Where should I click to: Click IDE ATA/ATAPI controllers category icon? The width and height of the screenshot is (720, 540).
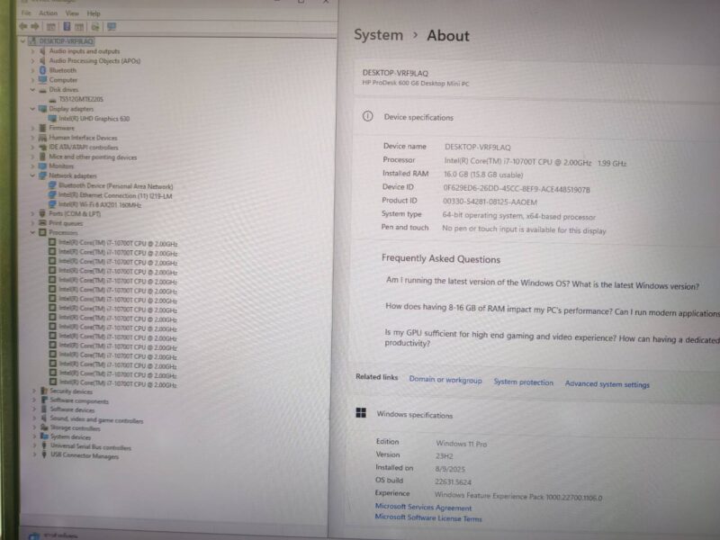click(x=42, y=147)
